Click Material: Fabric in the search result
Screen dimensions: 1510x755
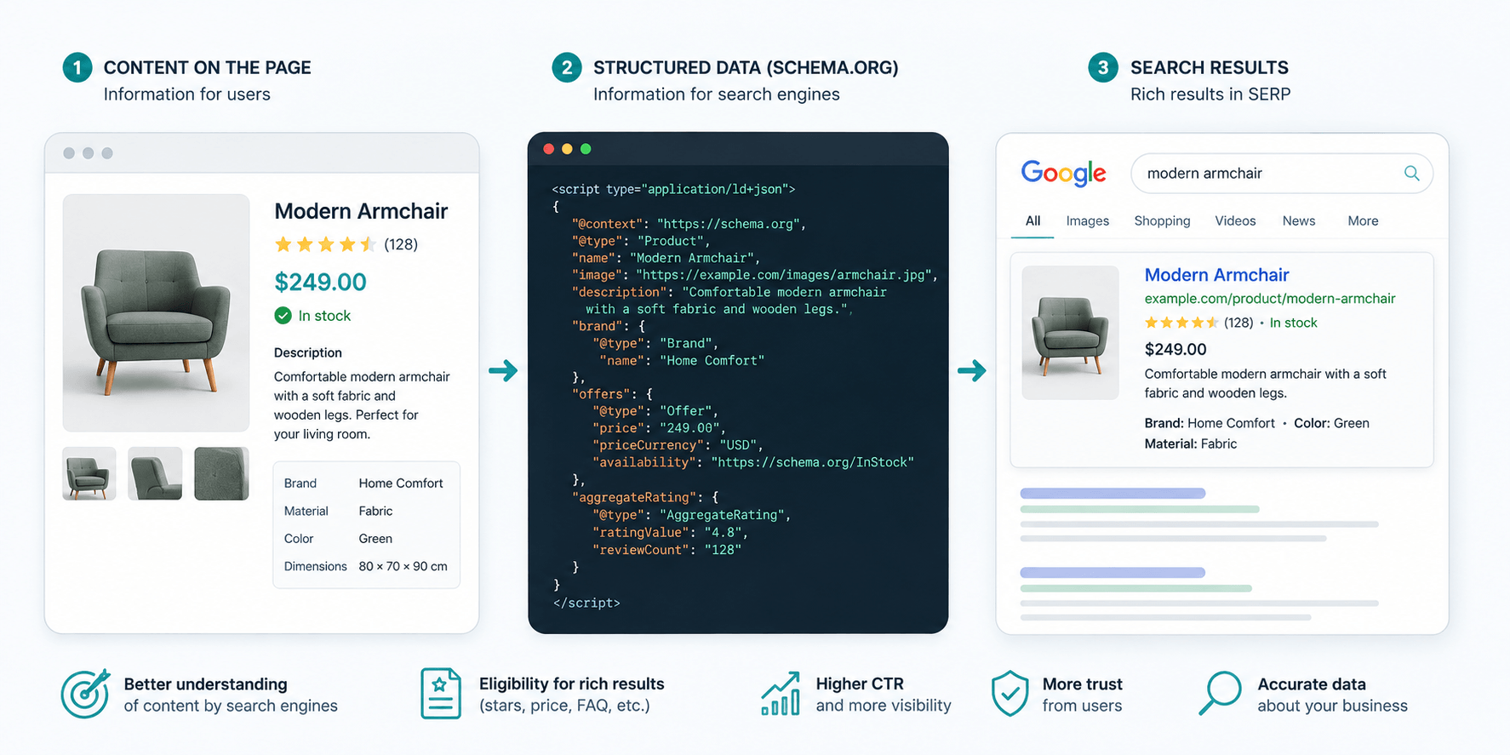pyautogui.click(x=1191, y=443)
